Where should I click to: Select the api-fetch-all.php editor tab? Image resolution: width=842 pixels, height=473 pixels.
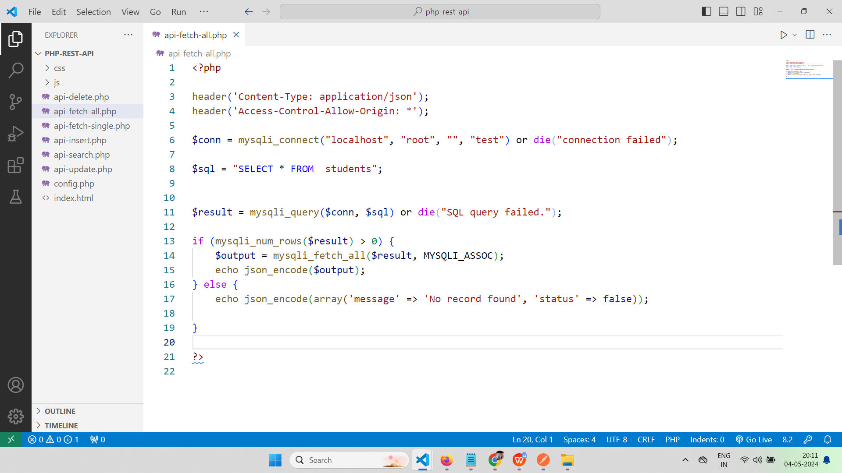tap(195, 35)
